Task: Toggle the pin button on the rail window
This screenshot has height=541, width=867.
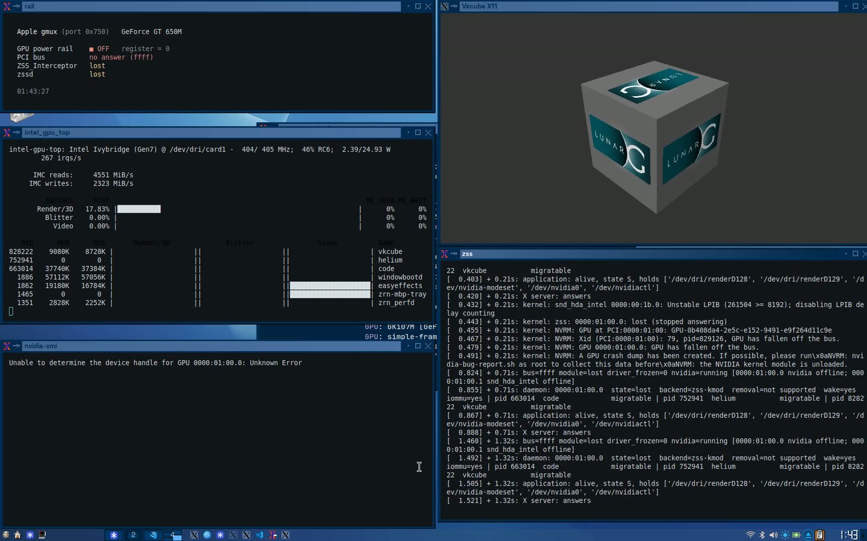Action: click(x=16, y=7)
